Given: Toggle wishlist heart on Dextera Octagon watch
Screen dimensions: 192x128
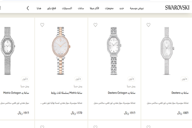Looking at the screenshot, I should coord(95,25).
